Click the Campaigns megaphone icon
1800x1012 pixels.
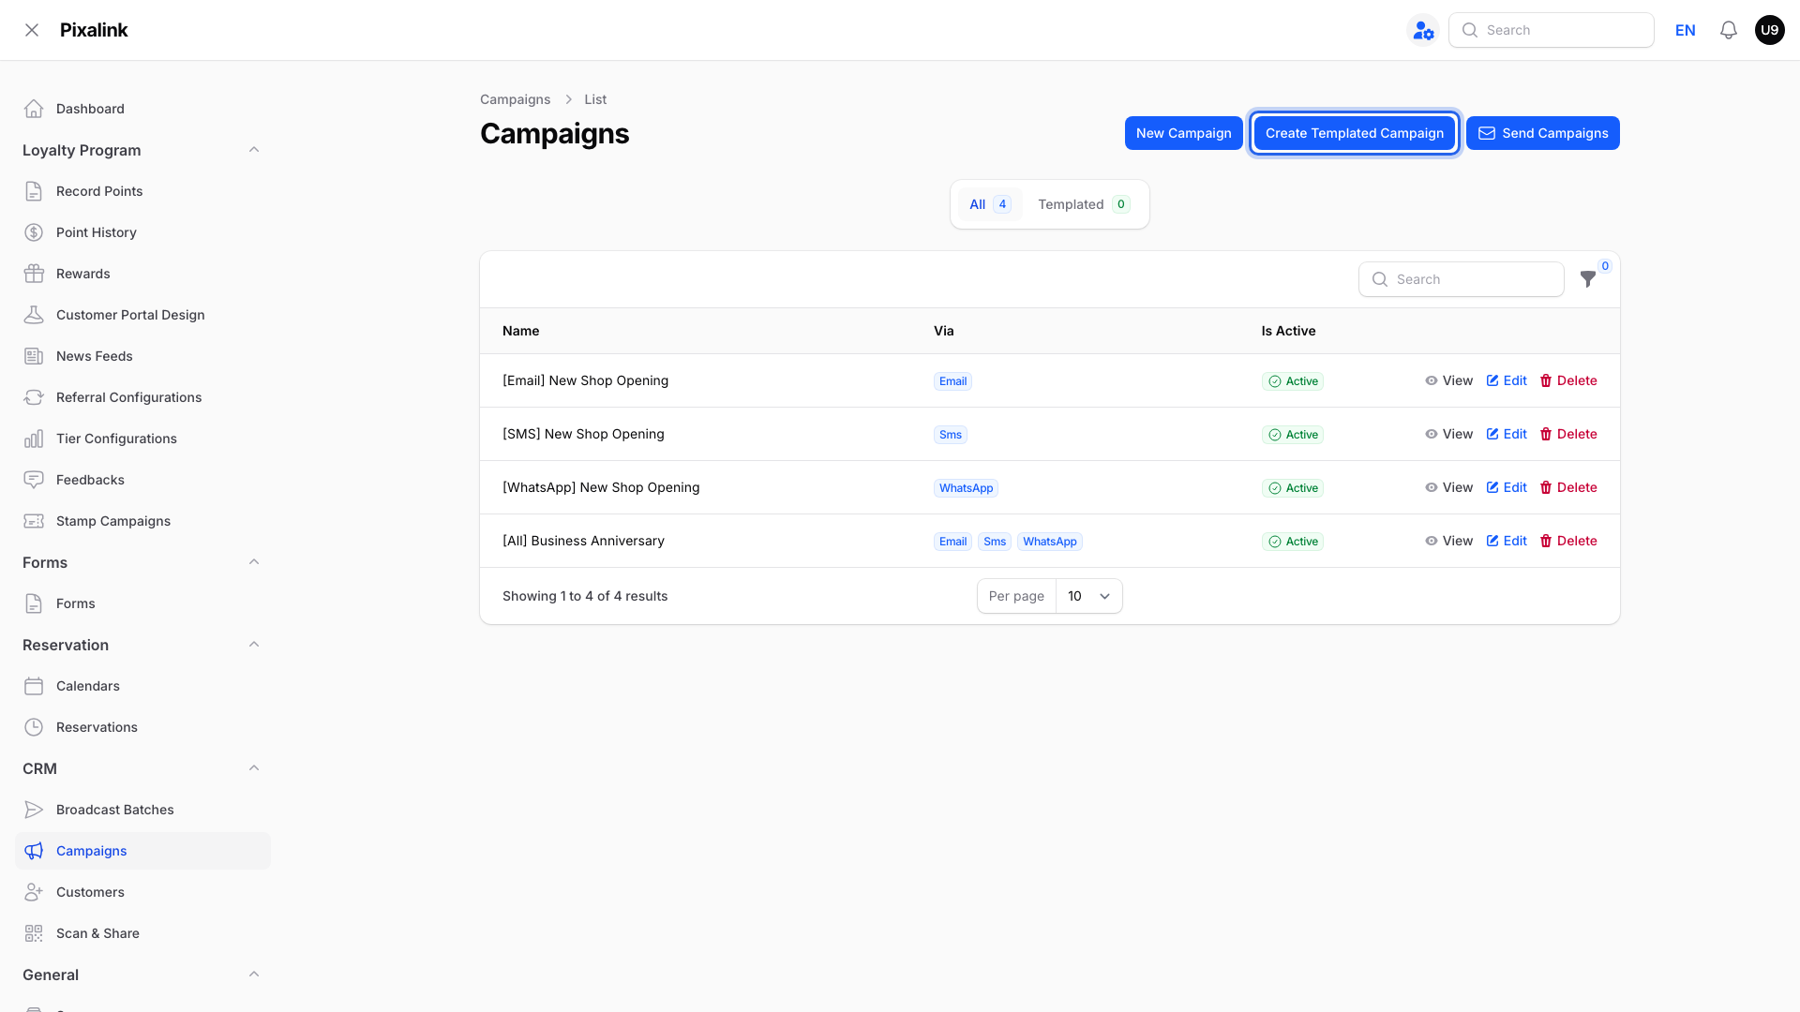click(34, 851)
